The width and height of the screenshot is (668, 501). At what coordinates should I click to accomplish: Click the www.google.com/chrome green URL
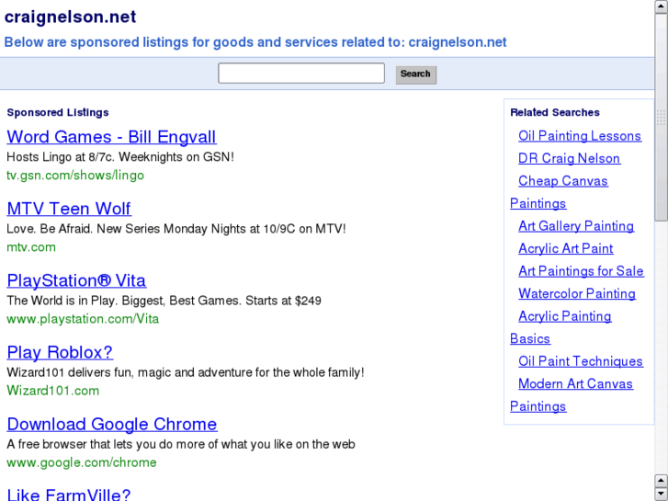[82, 462]
